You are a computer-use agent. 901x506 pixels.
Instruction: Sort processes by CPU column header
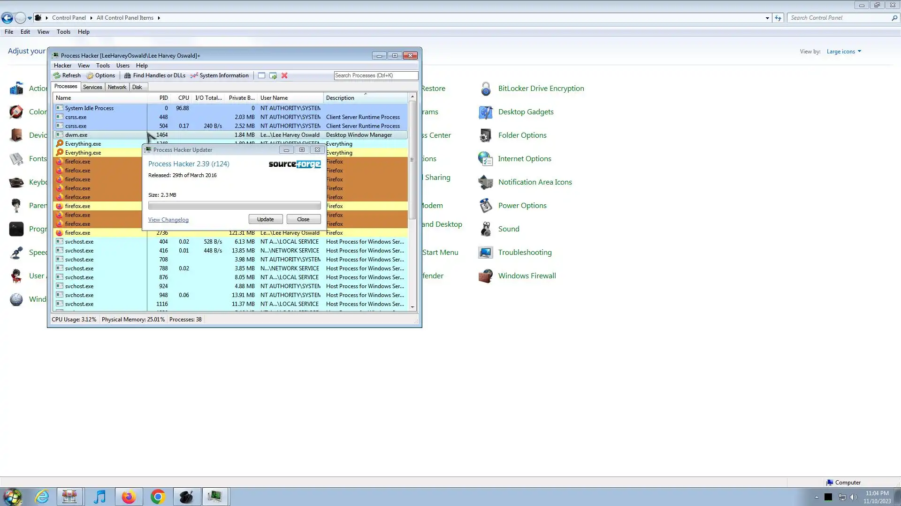183,98
